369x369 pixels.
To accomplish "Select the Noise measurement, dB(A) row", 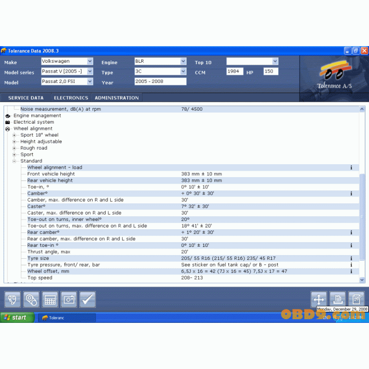I will pyautogui.click(x=190, y=109).
